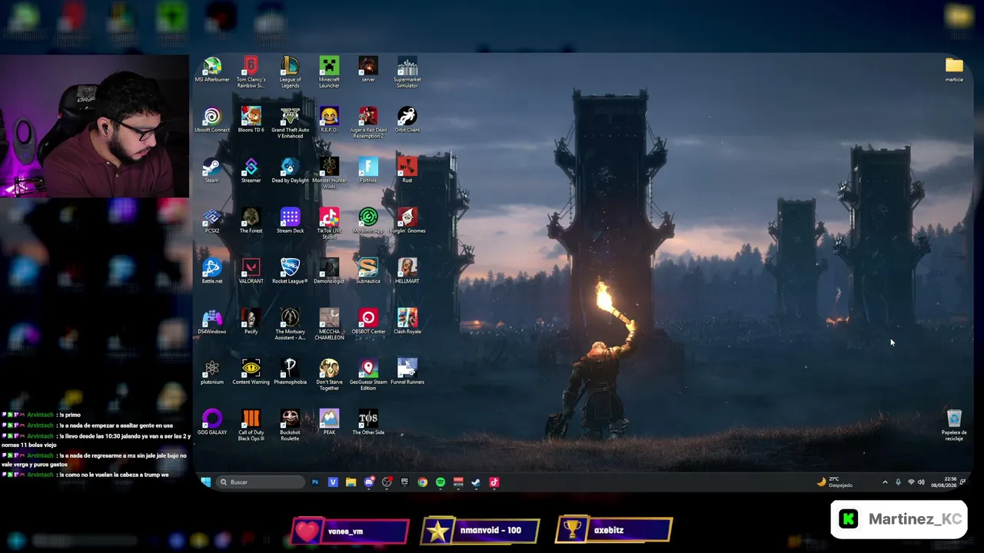Screen dimensions: 984x553
Task: Open File Explorer from the taskbar
Action: point(351,482)
